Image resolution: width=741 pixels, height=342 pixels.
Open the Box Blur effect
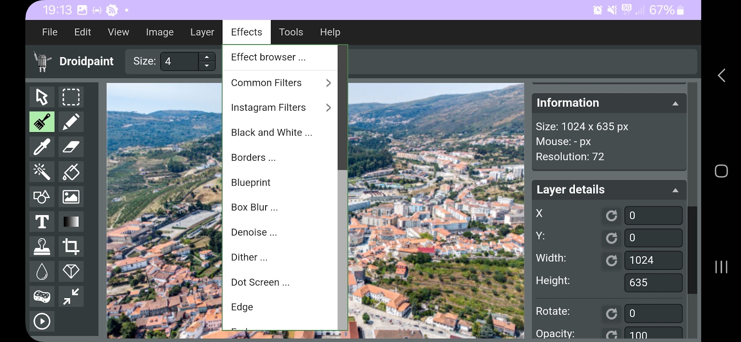(x=280, y=207)
